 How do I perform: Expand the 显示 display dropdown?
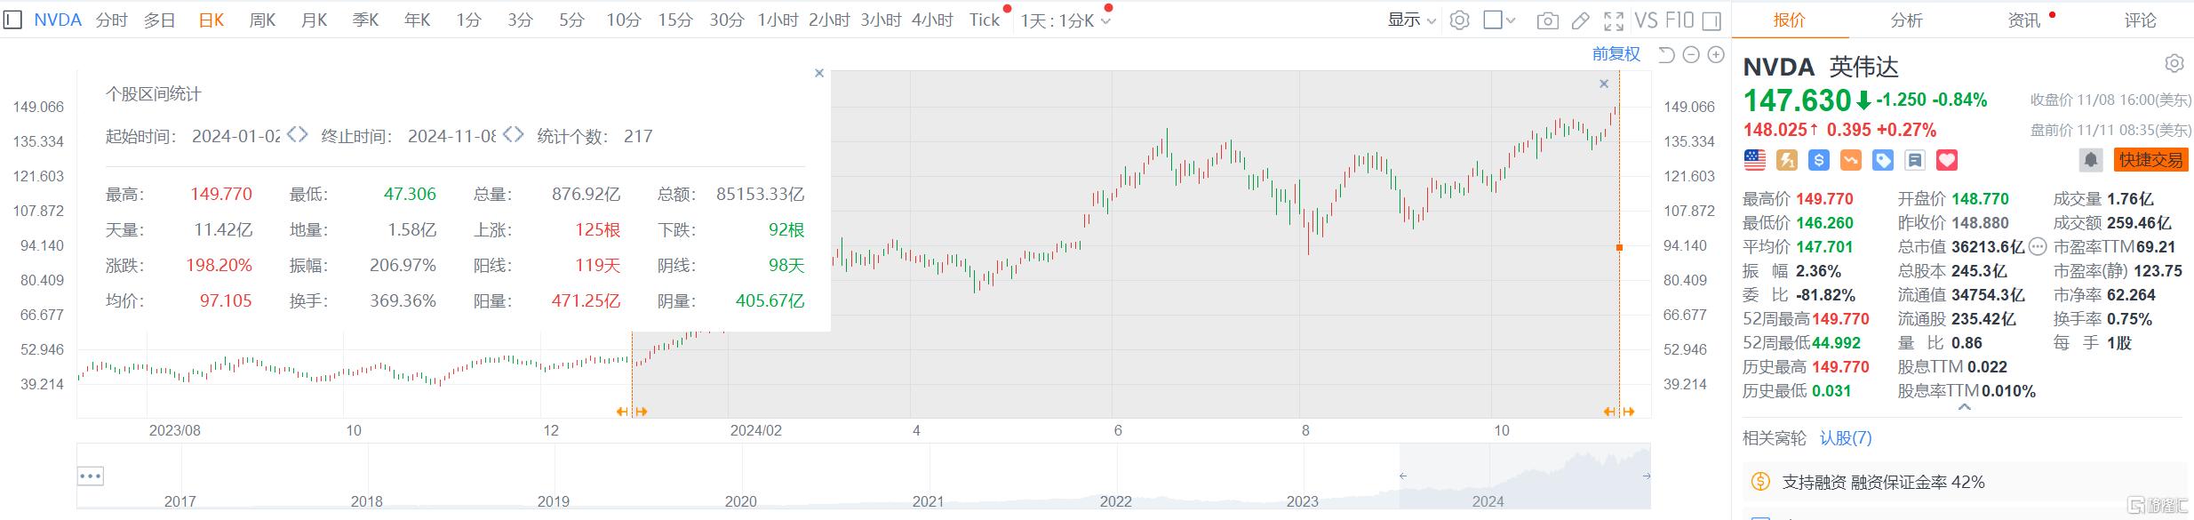[1412, 20]
